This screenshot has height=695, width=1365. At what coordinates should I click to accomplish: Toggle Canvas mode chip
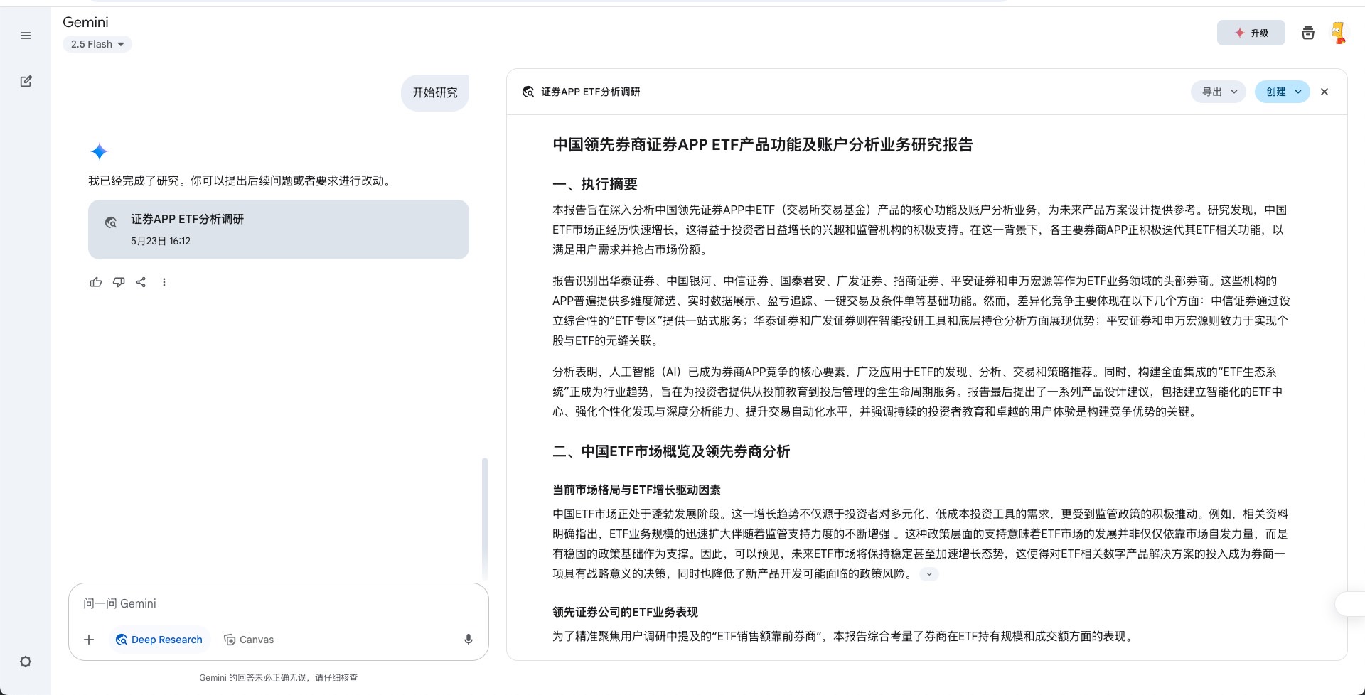click(x=249, y=640)
